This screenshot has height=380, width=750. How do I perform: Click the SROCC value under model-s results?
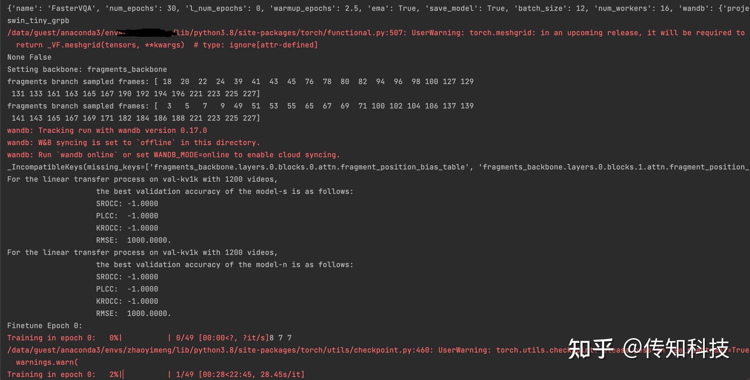143,204
